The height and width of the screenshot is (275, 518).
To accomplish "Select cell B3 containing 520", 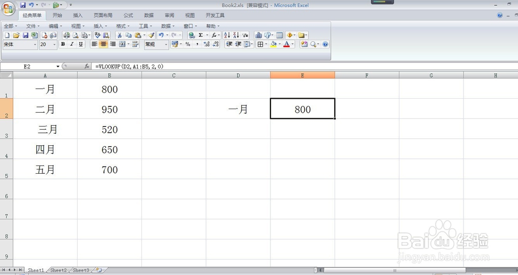I will tap(109, 129).
